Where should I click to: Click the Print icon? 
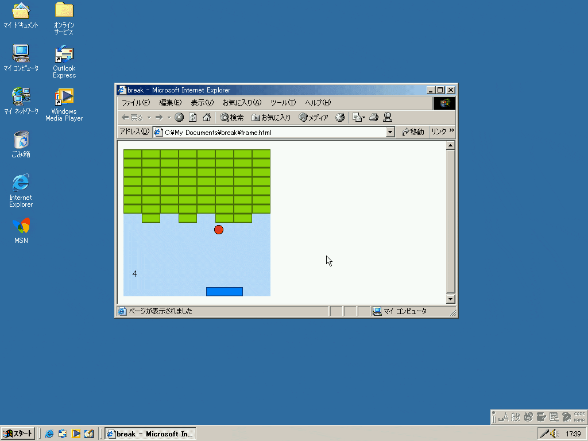coord(374,117)
